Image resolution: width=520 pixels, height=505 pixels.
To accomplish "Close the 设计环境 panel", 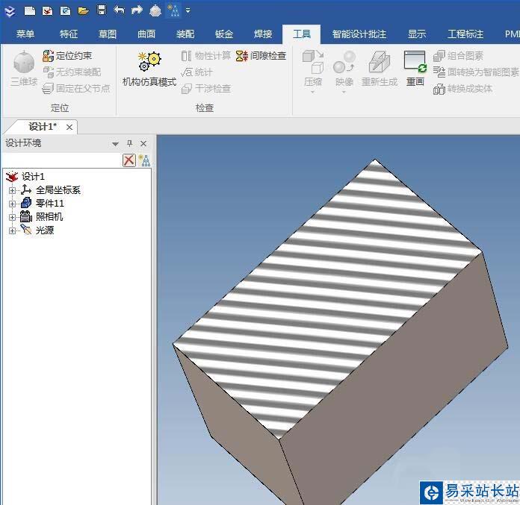I will pyautogui.click(x=143, y=143).
